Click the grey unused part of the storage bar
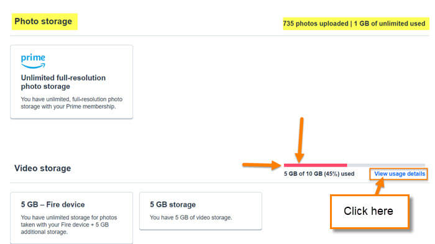 [x=386, y=165]
